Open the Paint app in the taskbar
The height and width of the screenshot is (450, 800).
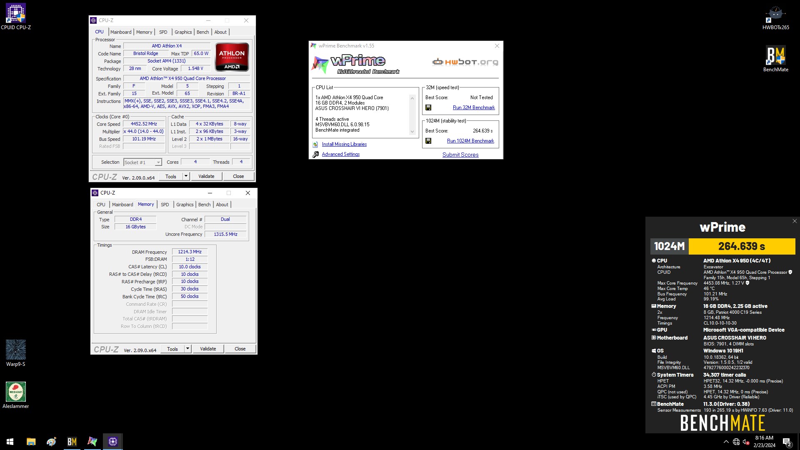pos(51,442)
